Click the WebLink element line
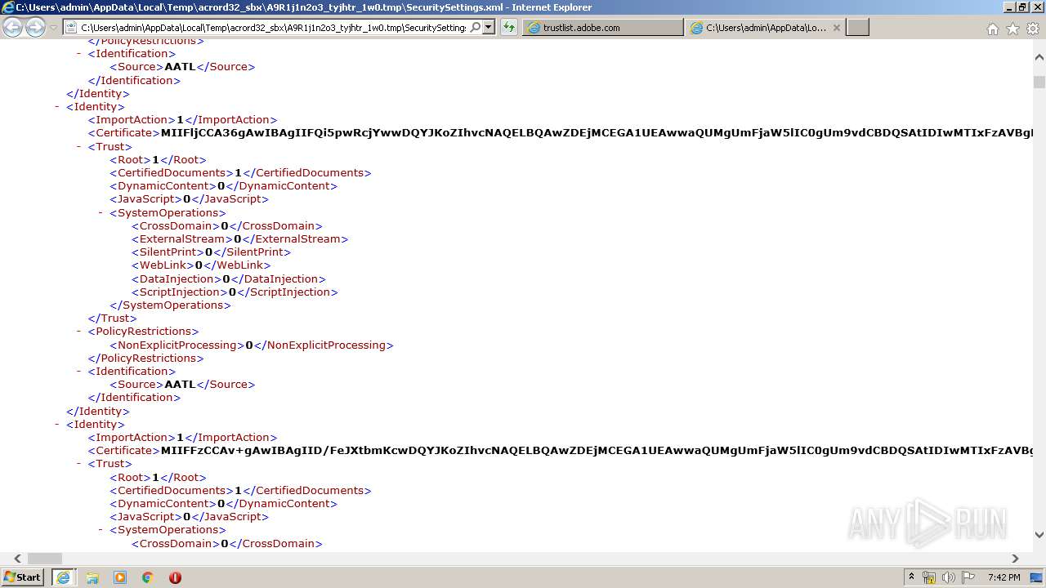Image resolution: width=1046 pixels, height=588 pixels. point(201,265)
